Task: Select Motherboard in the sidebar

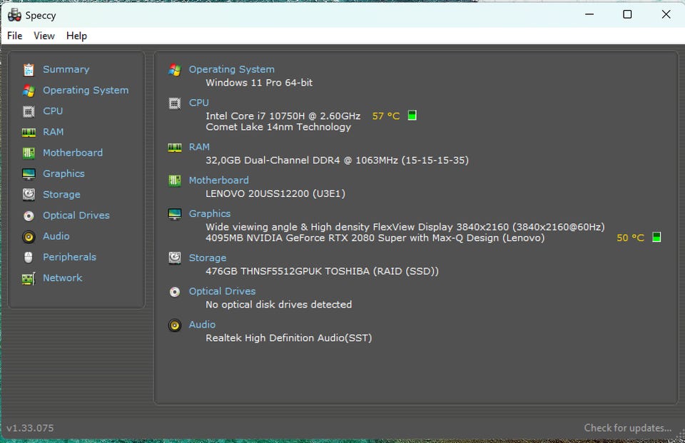Action: pos(73,153)
